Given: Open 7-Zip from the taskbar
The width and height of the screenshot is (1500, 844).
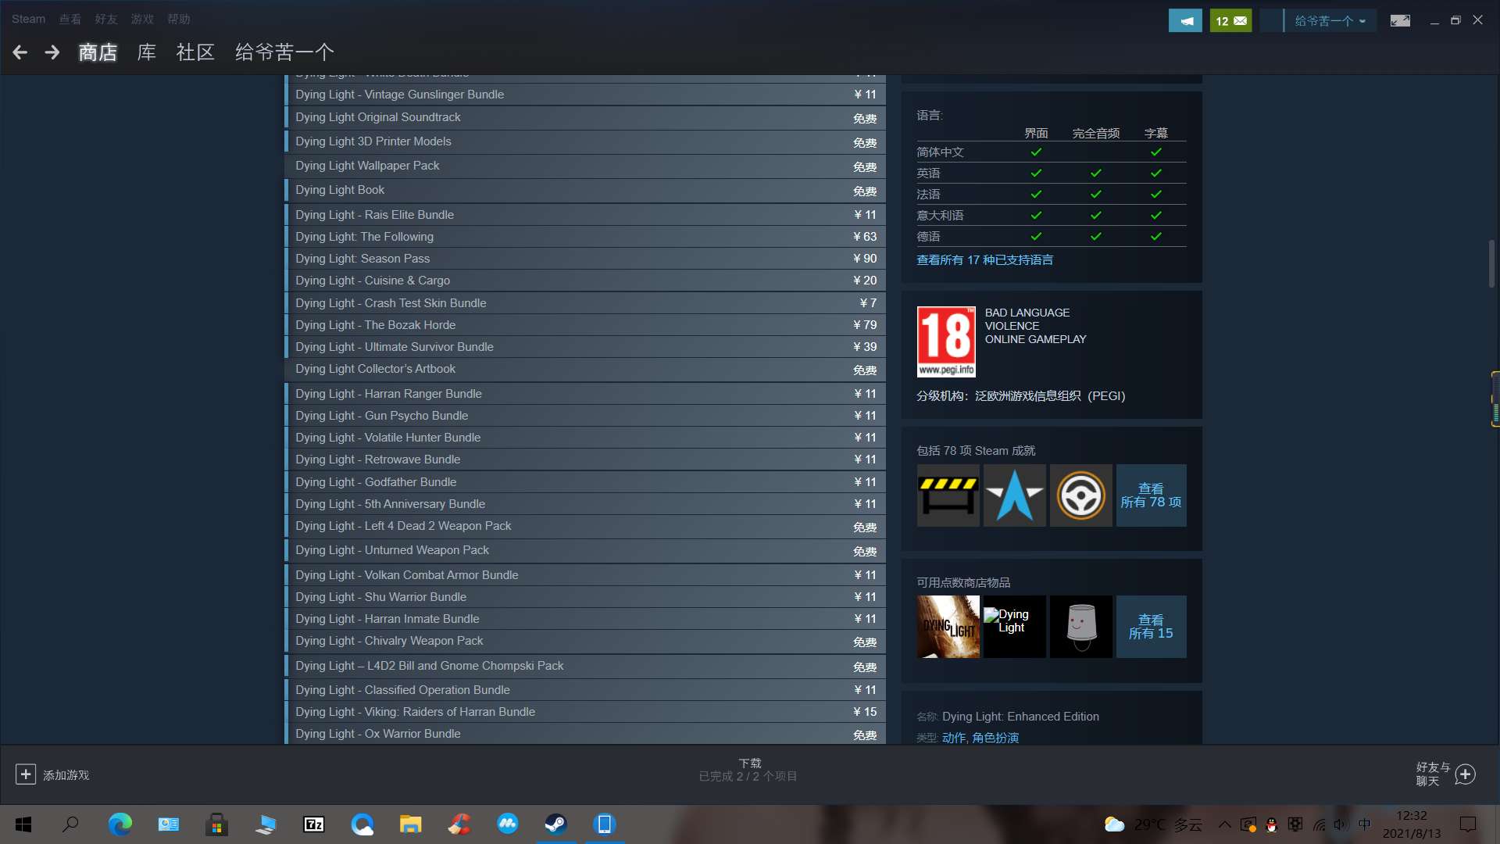Looking at the screenshot, I should (313, 824).
